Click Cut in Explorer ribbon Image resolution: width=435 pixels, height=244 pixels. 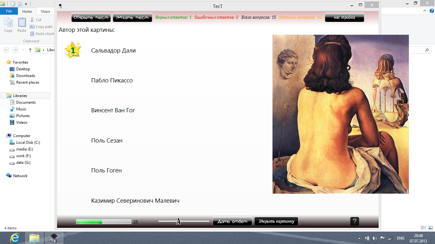[x=36, y=20]
